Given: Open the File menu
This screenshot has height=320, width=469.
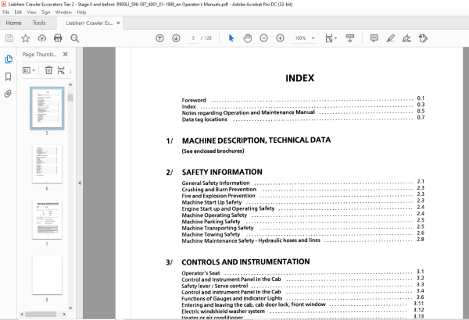Looking at the screenshot, I should point(6,12).
